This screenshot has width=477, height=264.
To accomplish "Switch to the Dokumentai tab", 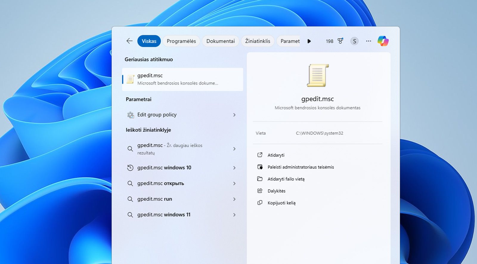I will click(221, 41).
